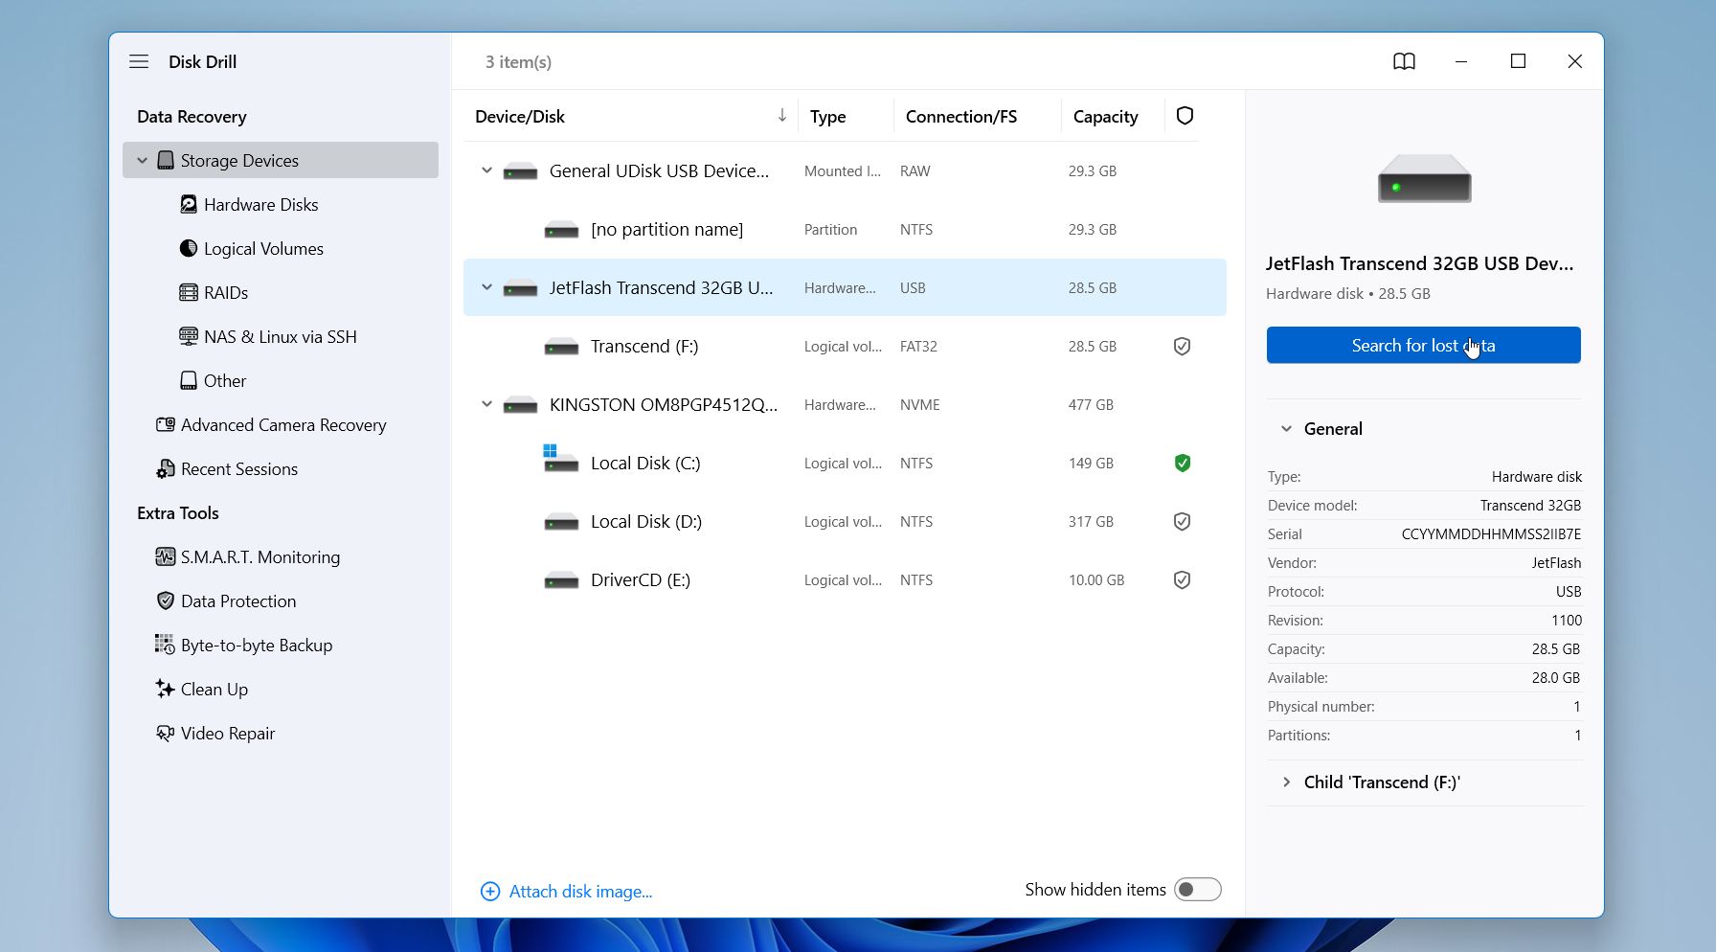
Task: Click the Clean Up sparkle icon
Action: pyautogui.click(x=166, y=689)
